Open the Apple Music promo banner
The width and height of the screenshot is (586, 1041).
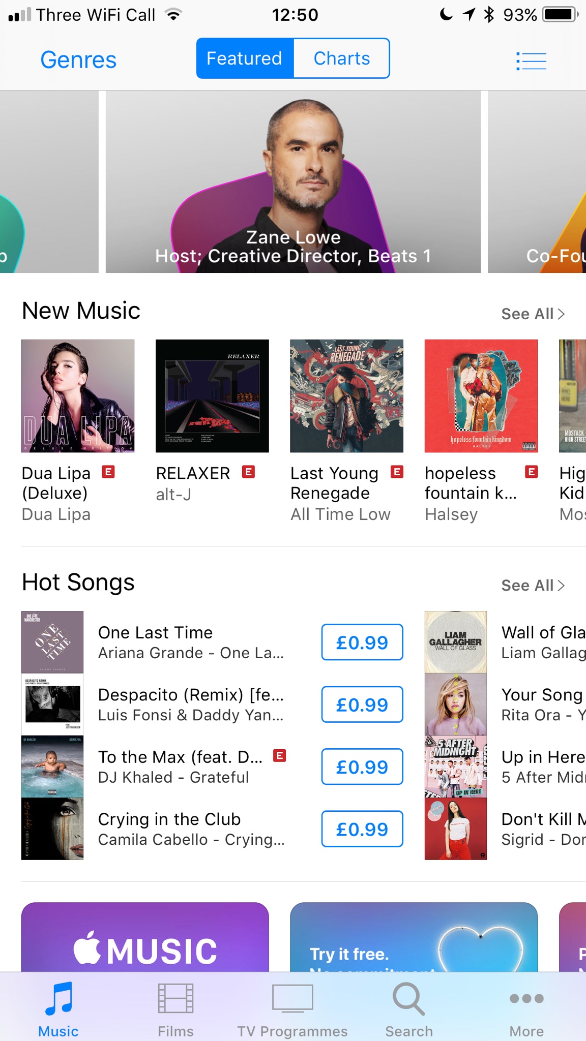point(145,937)
